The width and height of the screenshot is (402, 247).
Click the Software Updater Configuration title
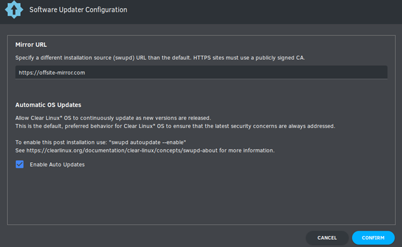point(78,10)
